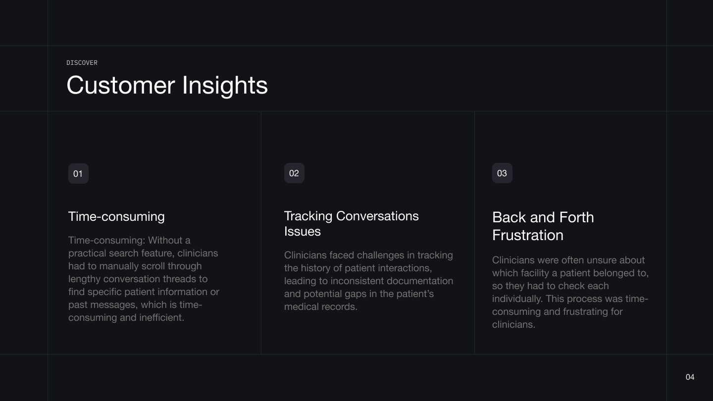Click the word "Issues" in the second heading
713x401 pixels.
(302, 231)
